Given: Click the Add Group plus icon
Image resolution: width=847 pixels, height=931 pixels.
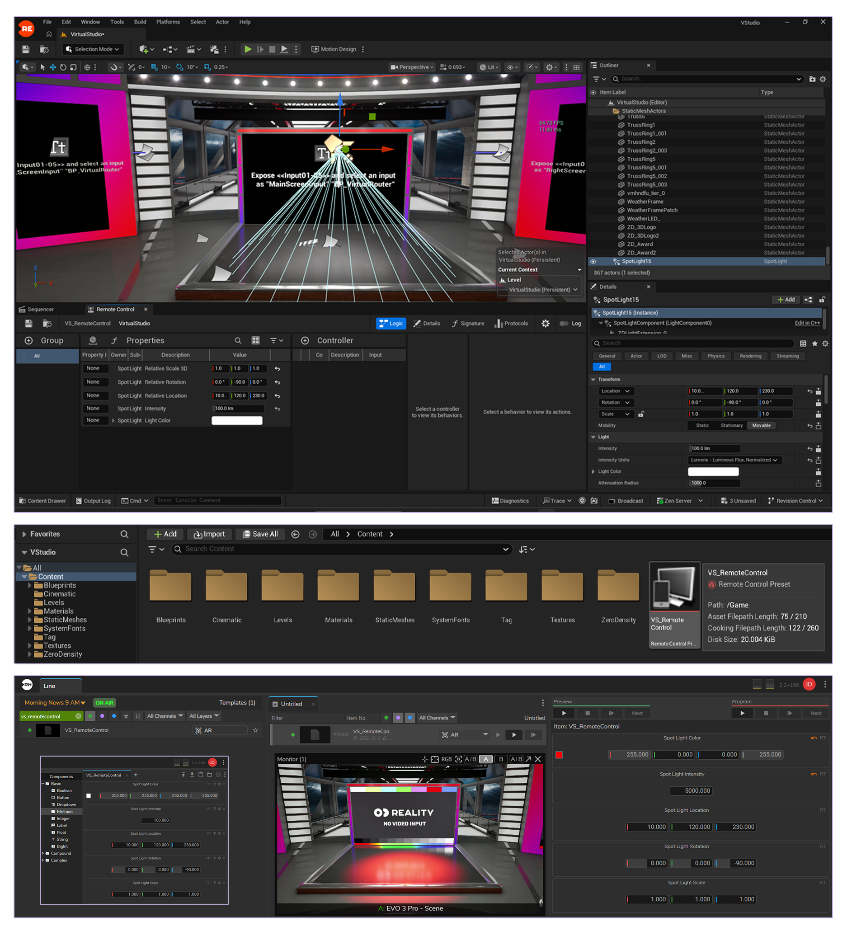Looking at the screenshot, I should click(x=28, y=340).
